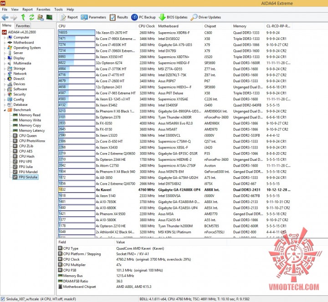The width and height of the screenshot is (328, 302).
Task: Sort by the CPU column header
Action: click(96, 26)
